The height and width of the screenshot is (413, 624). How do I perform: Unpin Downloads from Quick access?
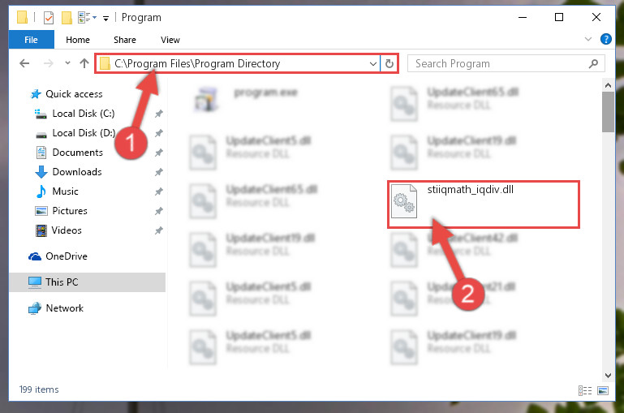pyautogui.click(x=158, y=172)
